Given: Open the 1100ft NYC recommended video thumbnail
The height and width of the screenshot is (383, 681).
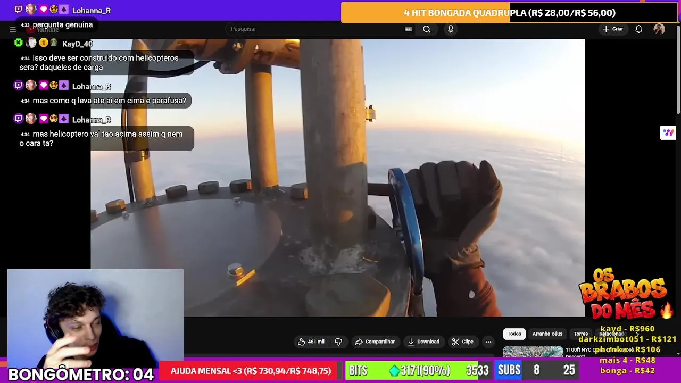Looking at the screenshot, I should click(533, 352).
